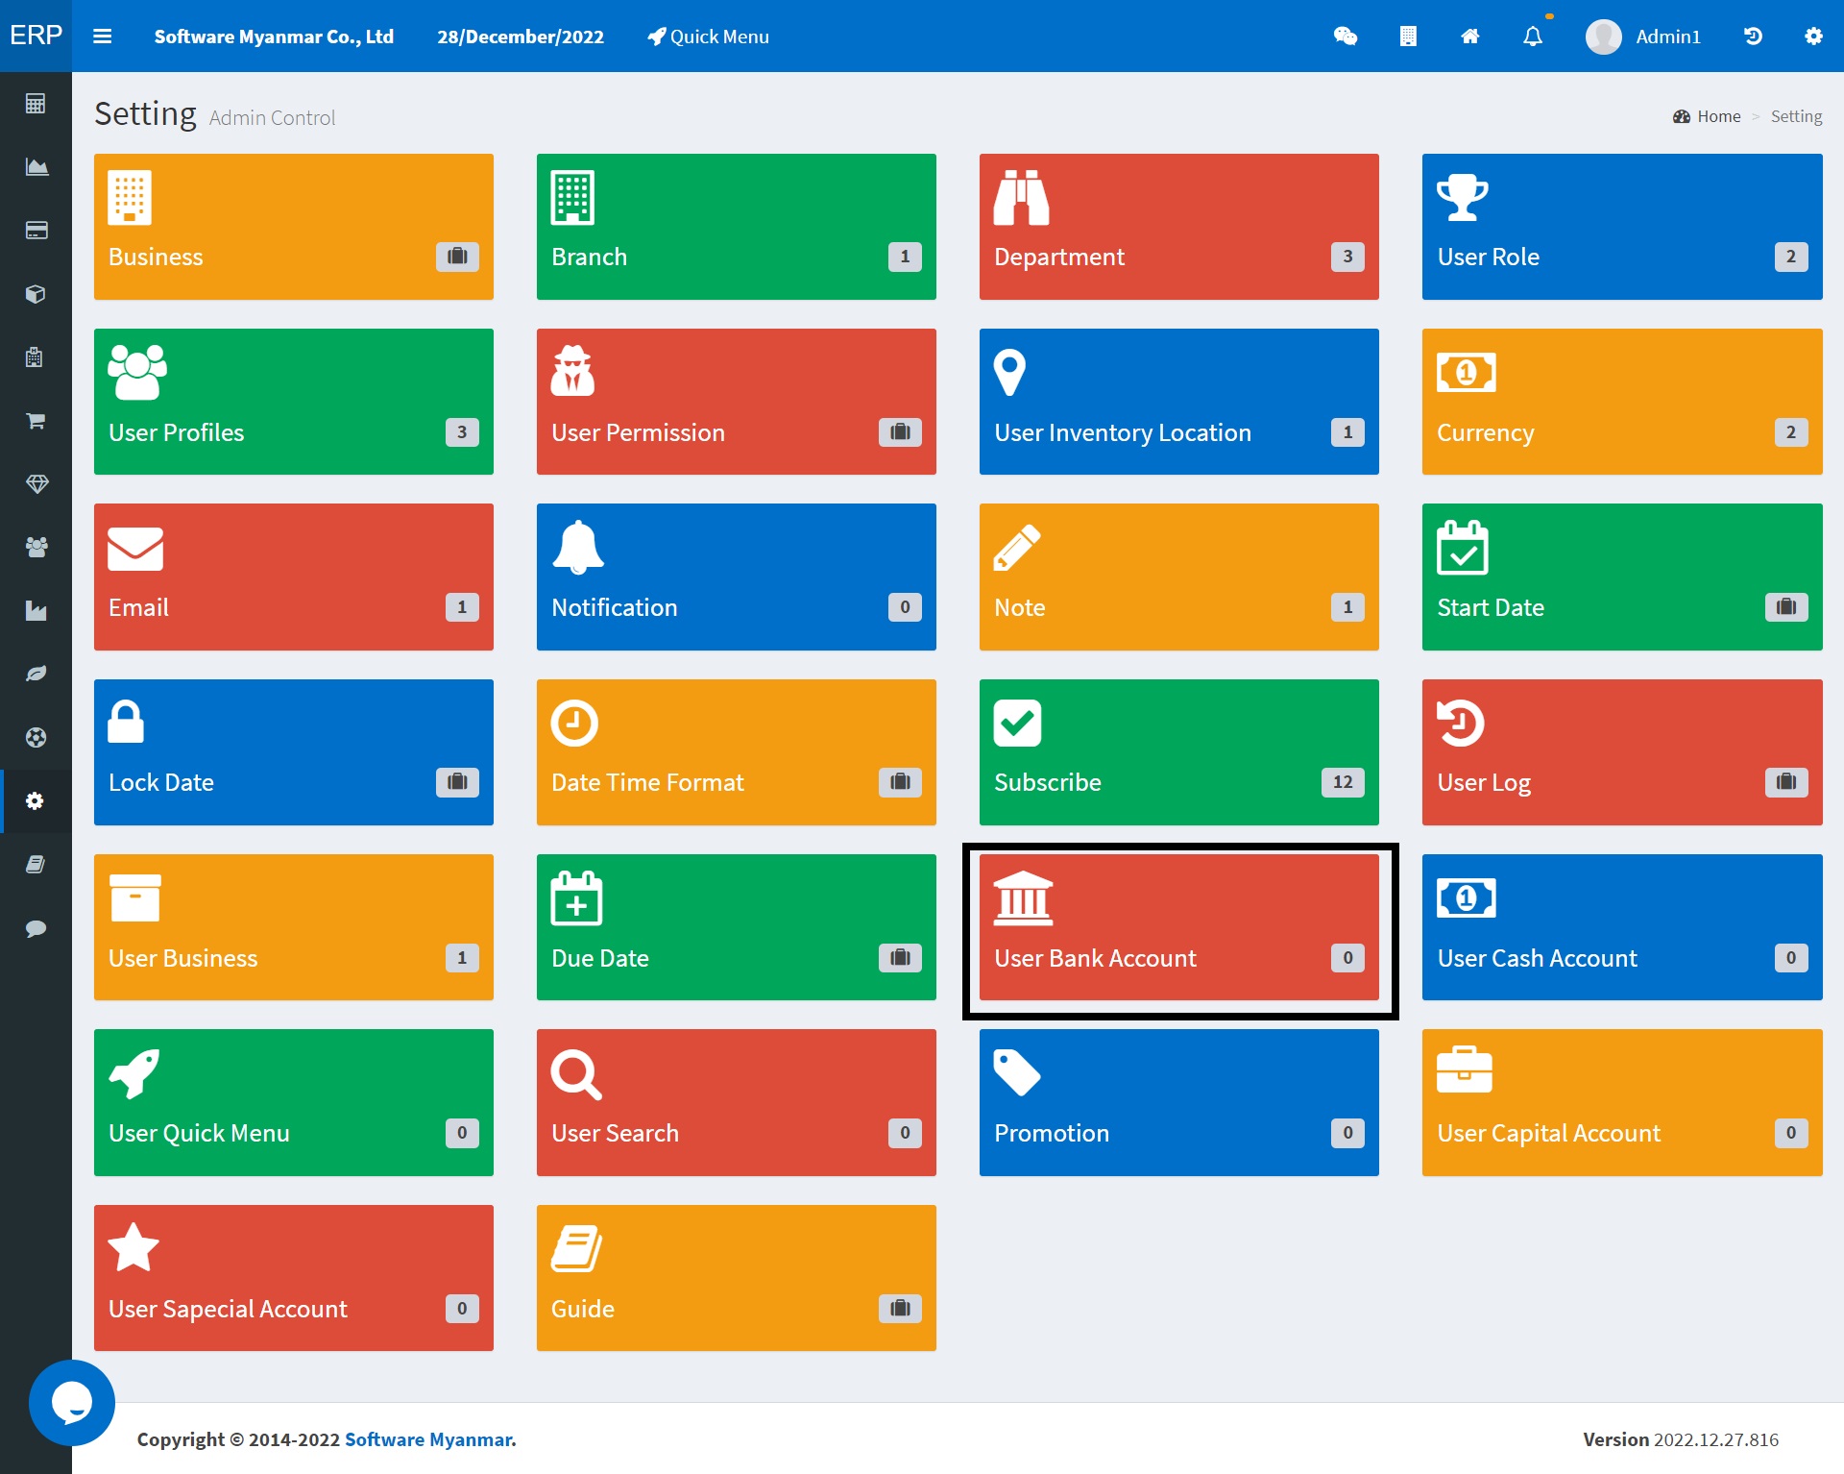
Task: Open User Inventory Location tile
Action: click(x=1179, y=402)
